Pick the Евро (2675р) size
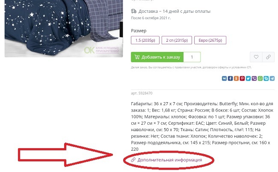 coord(210,40)
